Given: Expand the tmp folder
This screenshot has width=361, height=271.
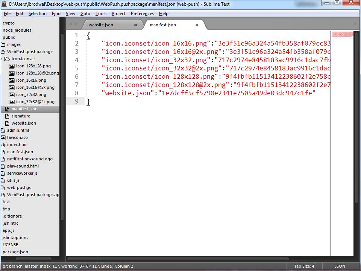Looking at the screenshot, I should click(6, 209).
